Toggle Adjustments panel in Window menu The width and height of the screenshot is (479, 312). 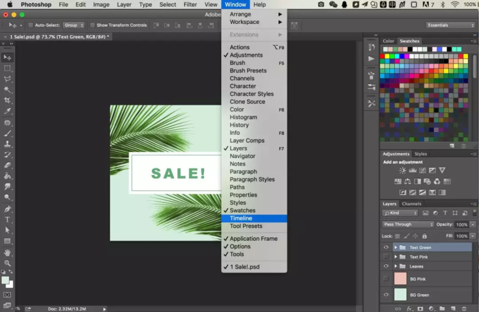[x=254, y=55]
